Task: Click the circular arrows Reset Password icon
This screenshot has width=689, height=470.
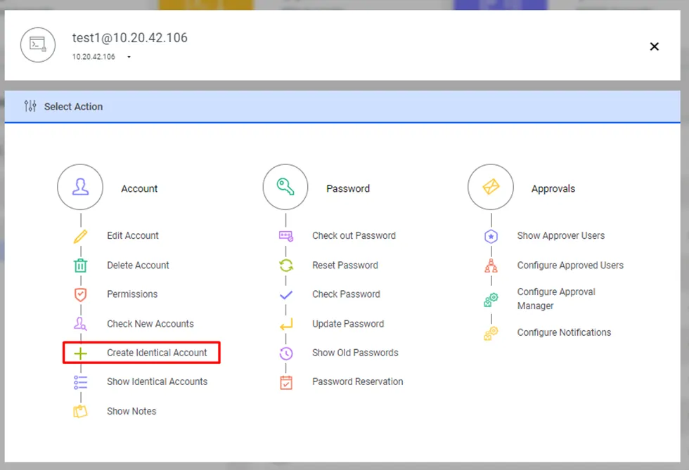Action: coord(286,266)
